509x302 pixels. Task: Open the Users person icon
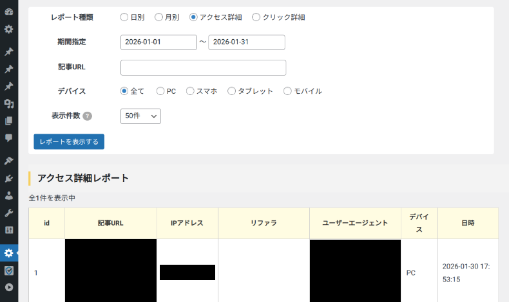9,195
